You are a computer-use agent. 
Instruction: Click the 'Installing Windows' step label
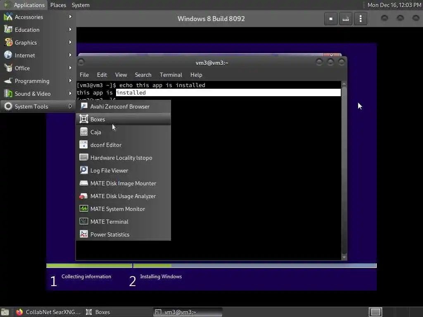coord(161,277)
